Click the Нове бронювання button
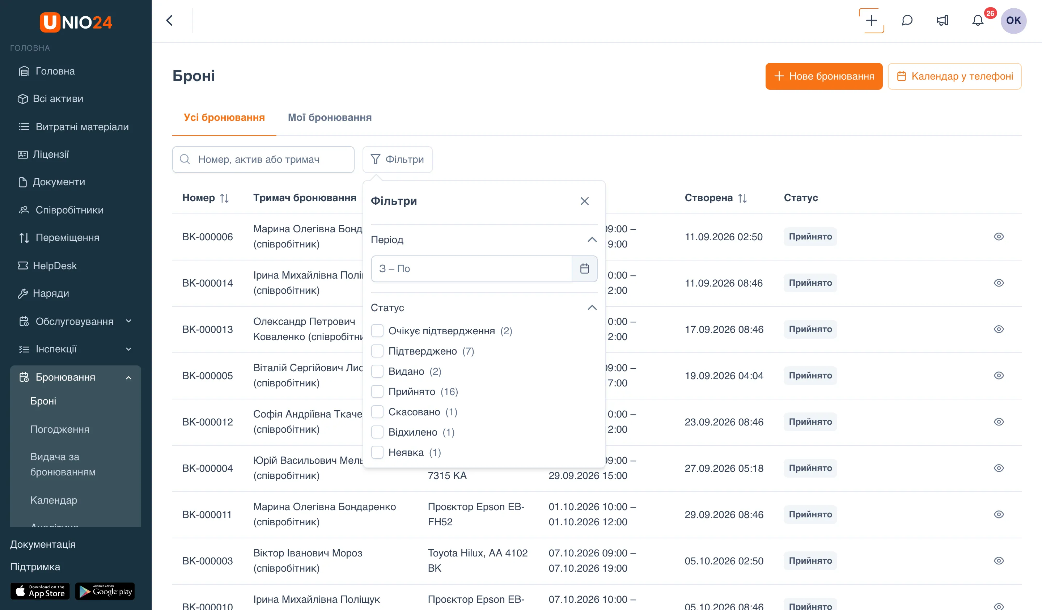The width and height of the screenshot is (1042, 610). tap(824, 76)
